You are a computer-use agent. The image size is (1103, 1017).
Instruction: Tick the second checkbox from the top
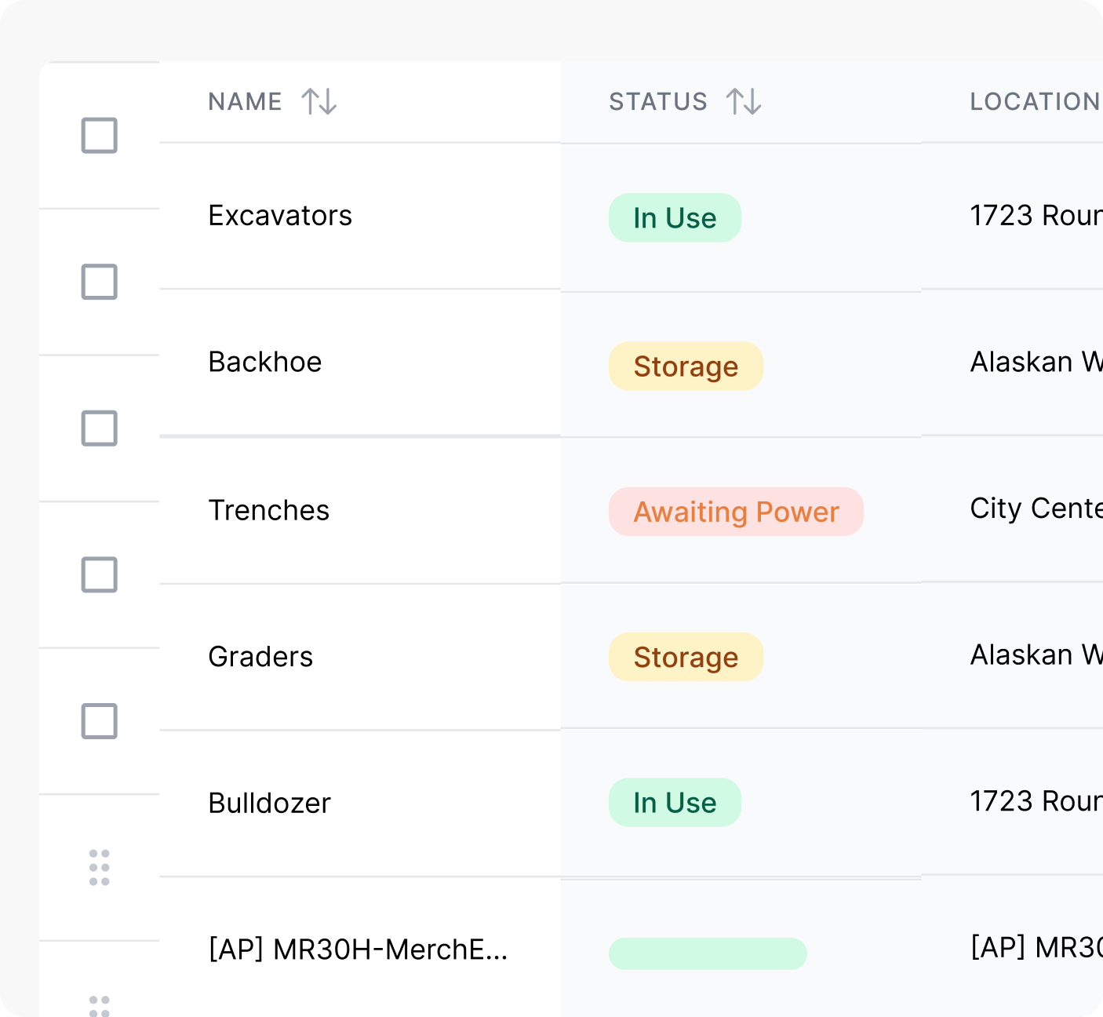tap(100, 282)
